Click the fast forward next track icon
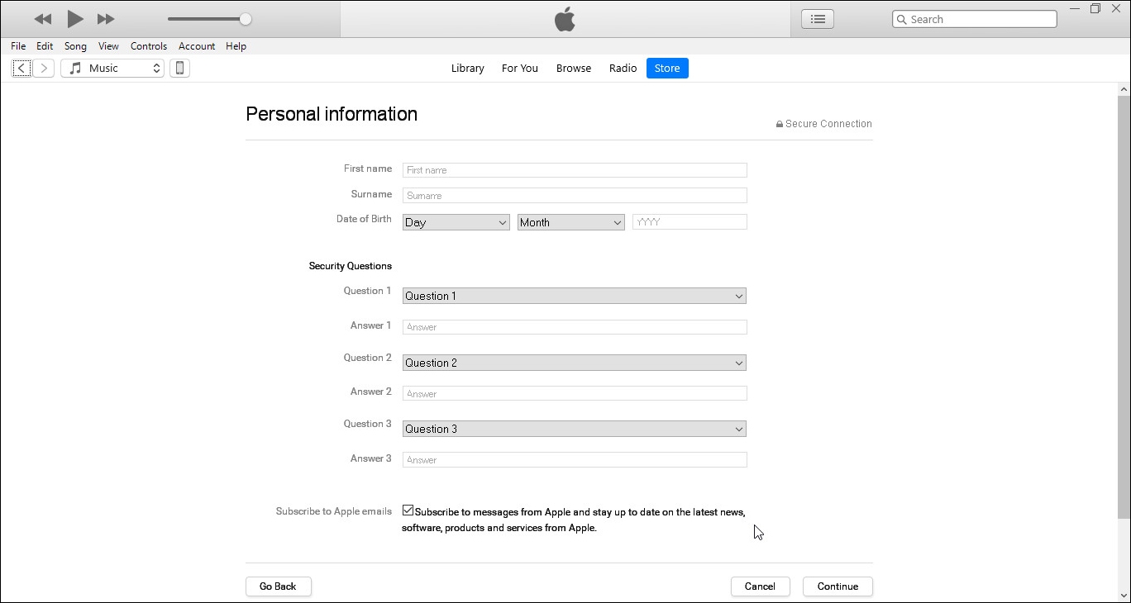1131x603 pixels. 106,19
